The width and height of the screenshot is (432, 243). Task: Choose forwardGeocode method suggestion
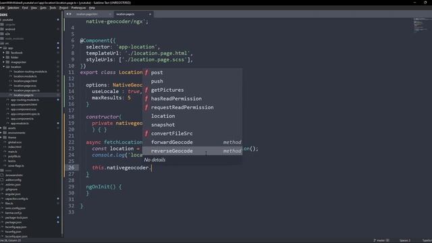192,142
